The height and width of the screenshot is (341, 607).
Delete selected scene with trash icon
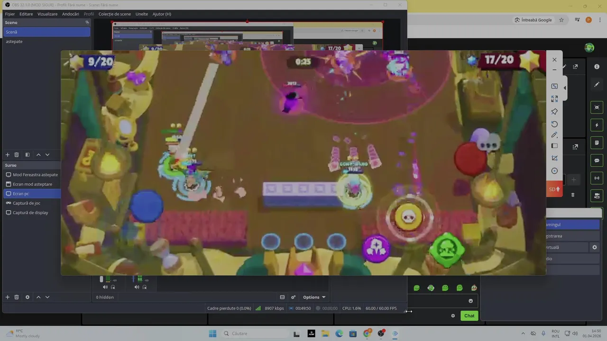tap(17, 155)
